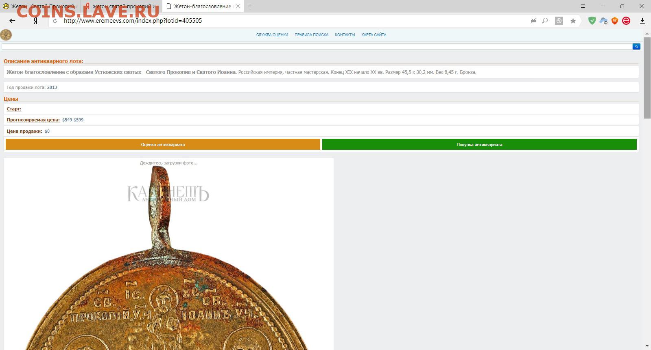Click the "Цена продажи: $0" value
651x350 pixels.
click(x=47, y=131)
